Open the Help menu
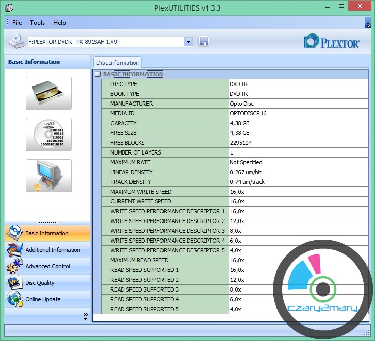Viewport: 375px width, 341px height. 59,23
